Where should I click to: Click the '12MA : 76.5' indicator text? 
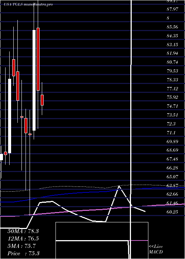tap(23, 239)
